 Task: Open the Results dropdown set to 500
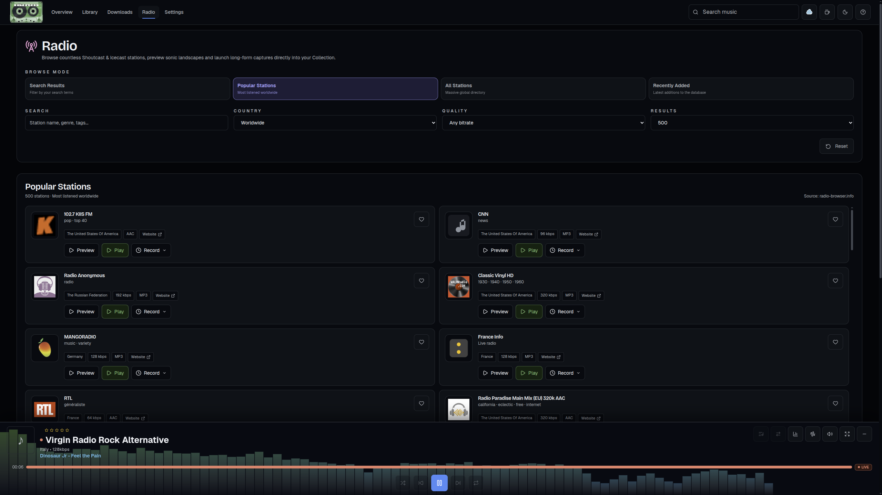(752, 123)
